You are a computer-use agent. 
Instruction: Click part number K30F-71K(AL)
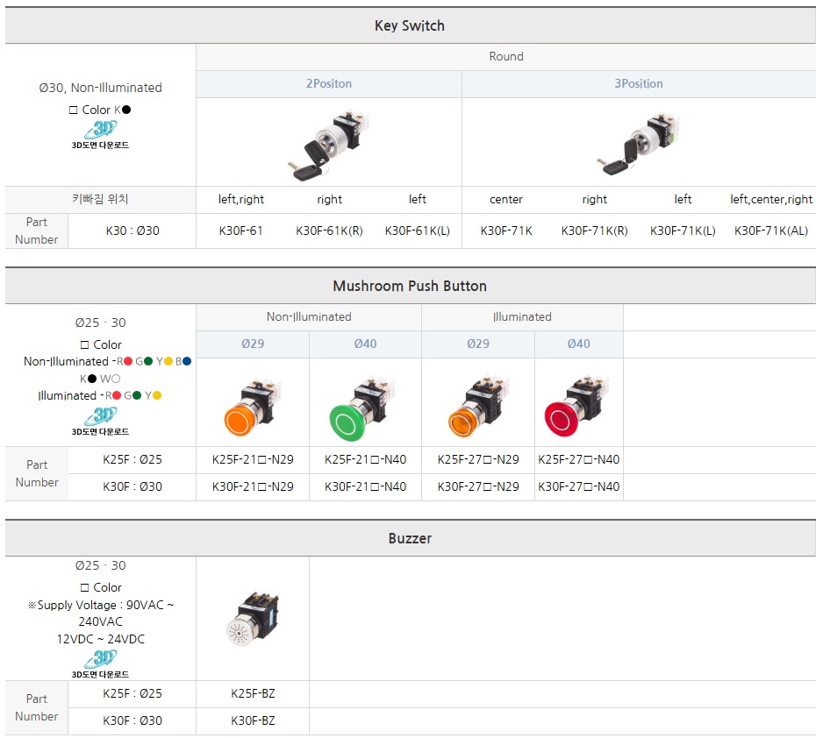coord(770,231)
